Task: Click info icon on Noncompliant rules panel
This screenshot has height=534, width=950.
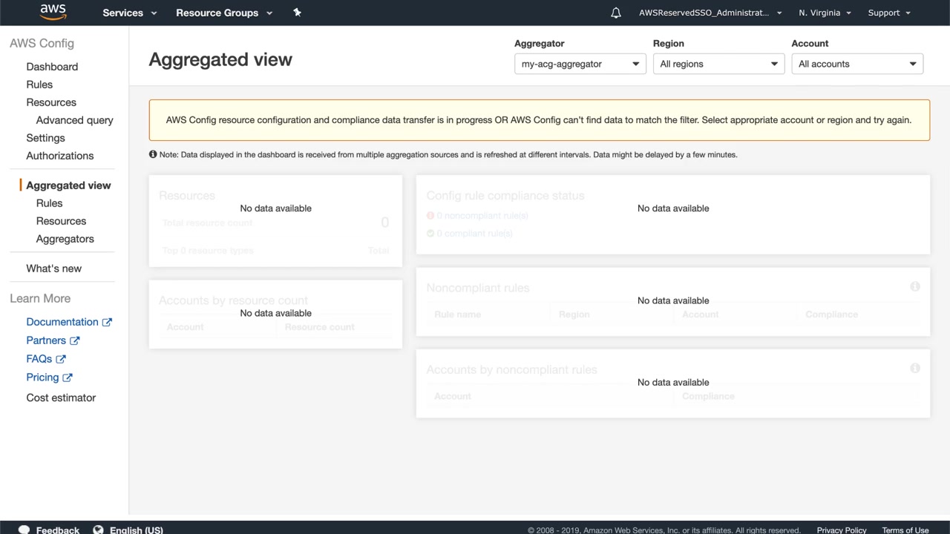Action: point(915,286)
